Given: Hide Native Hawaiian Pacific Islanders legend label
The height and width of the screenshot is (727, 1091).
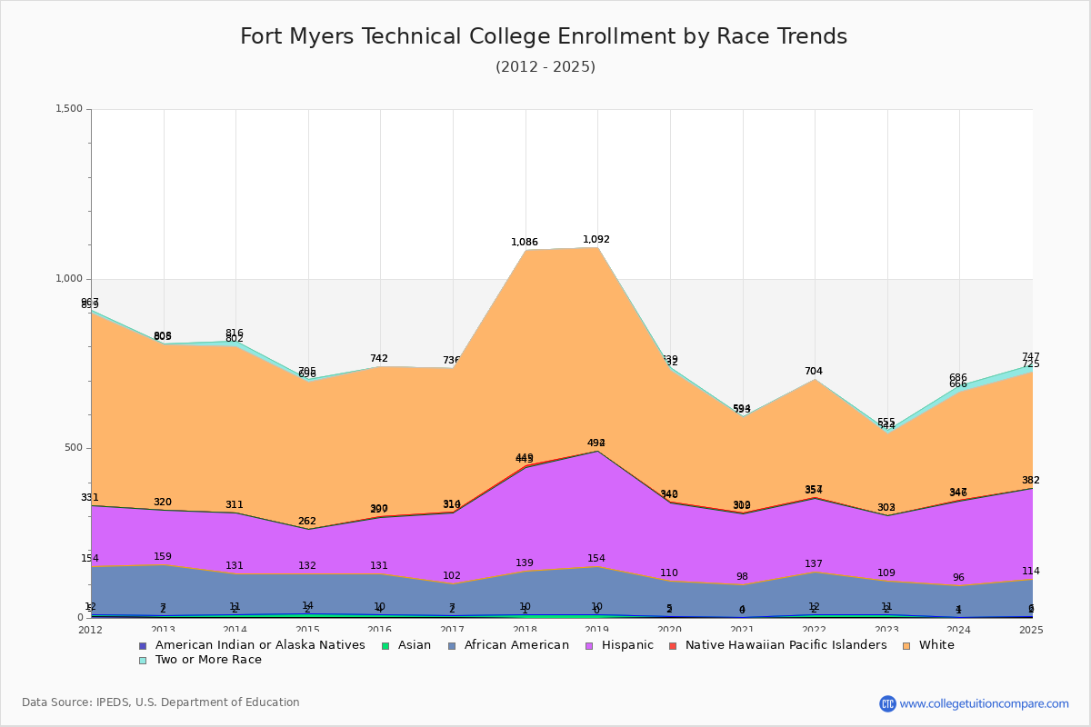Looking at the screenshot, I should tap(786, 645).
